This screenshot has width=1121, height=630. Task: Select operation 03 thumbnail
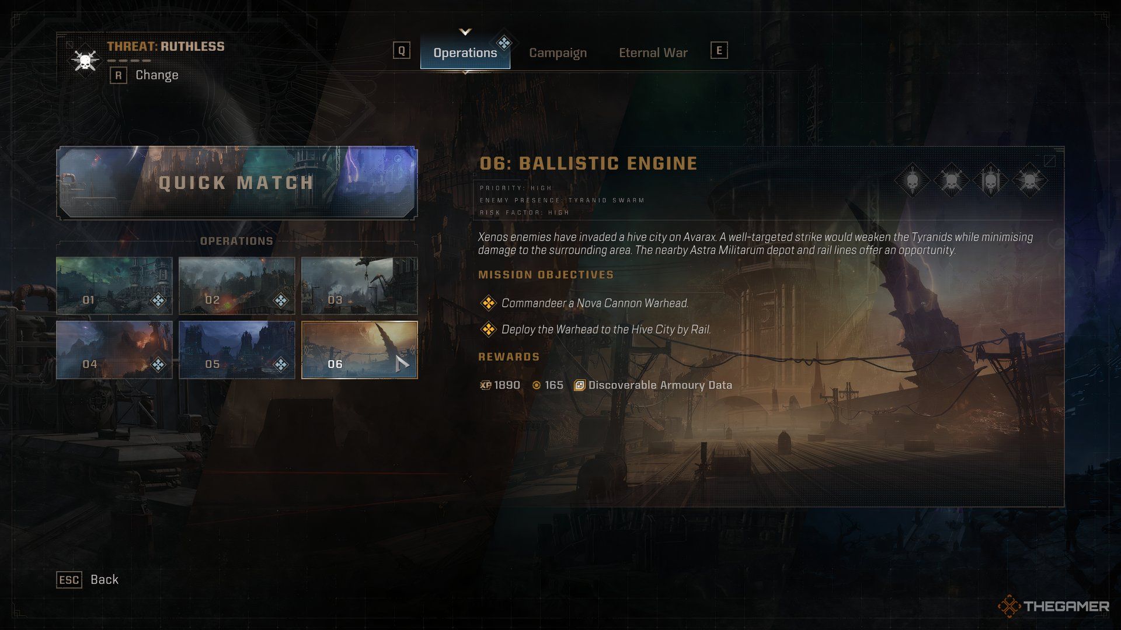[358, 285]
